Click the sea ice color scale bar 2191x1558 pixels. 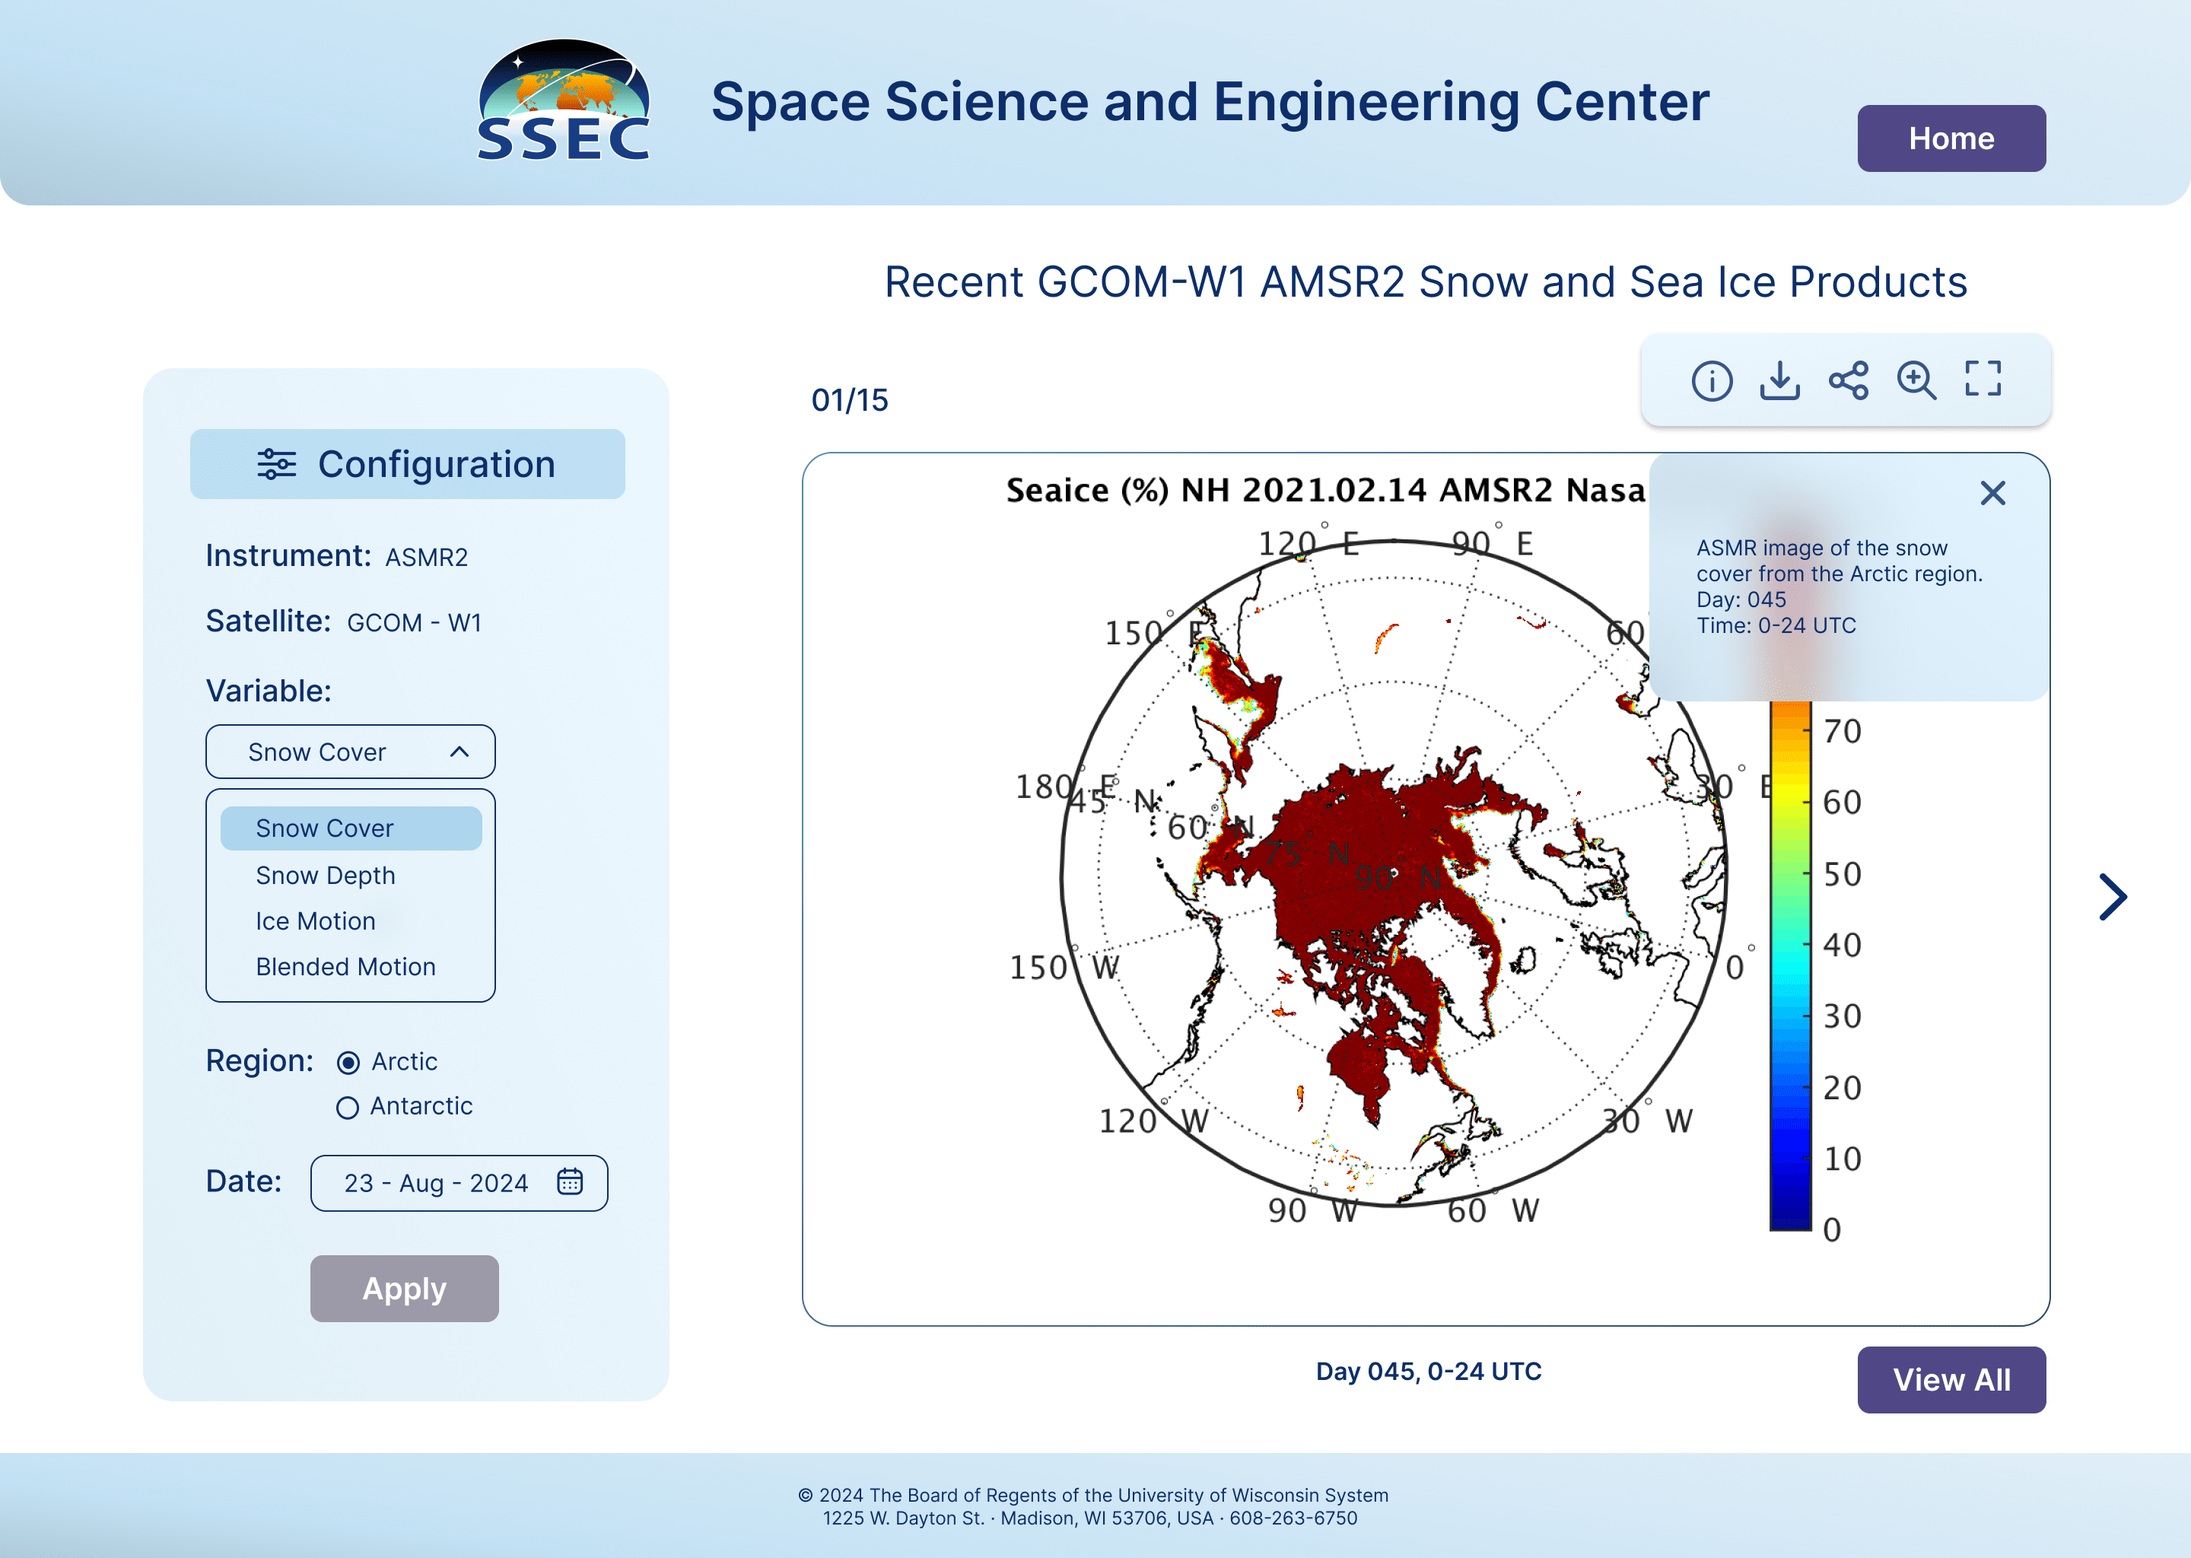pos(1789,964)
